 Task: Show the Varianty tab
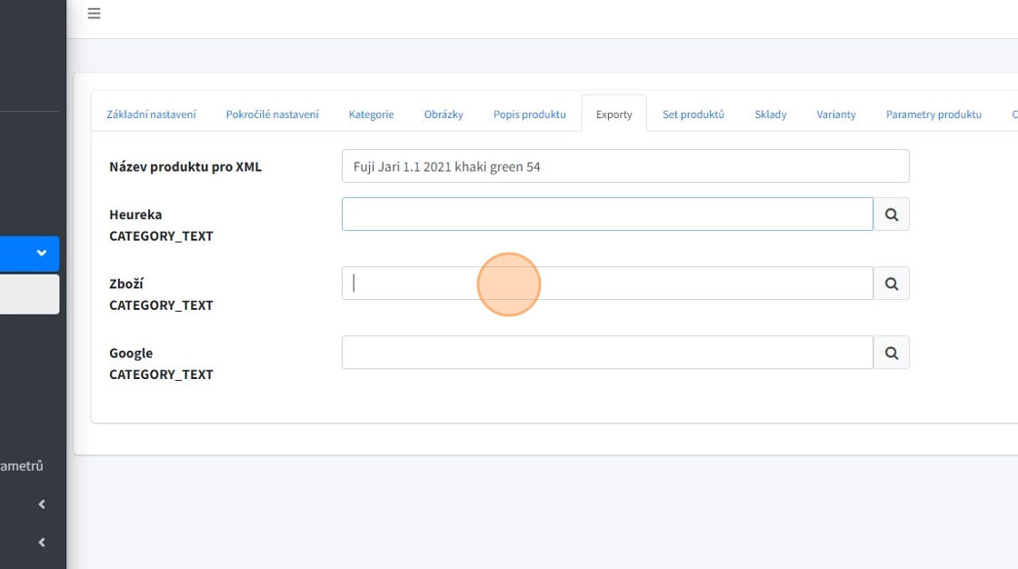(835, 115)
